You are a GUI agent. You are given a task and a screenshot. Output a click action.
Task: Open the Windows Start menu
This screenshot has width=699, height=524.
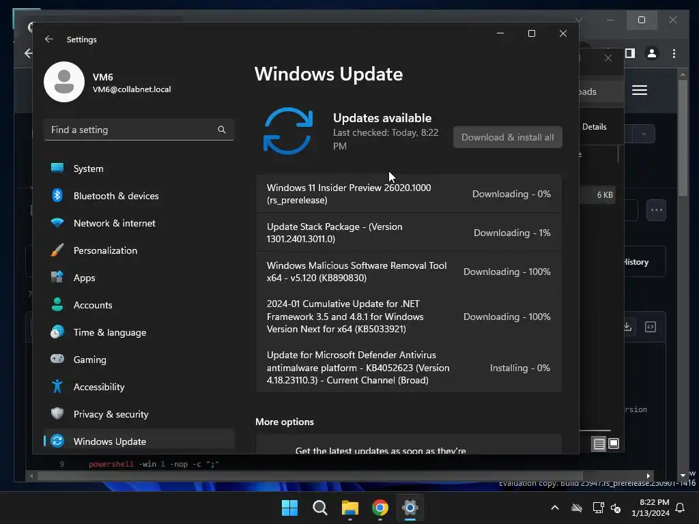click(x=289, y=508)
